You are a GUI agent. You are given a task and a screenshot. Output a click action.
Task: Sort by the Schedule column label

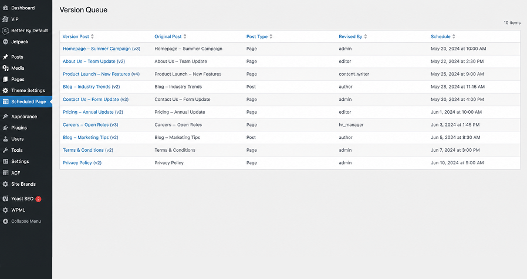(440, 36)
